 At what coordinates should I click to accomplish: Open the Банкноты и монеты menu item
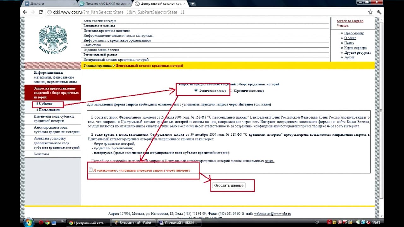pyautogui.click(x=99, y=26)
